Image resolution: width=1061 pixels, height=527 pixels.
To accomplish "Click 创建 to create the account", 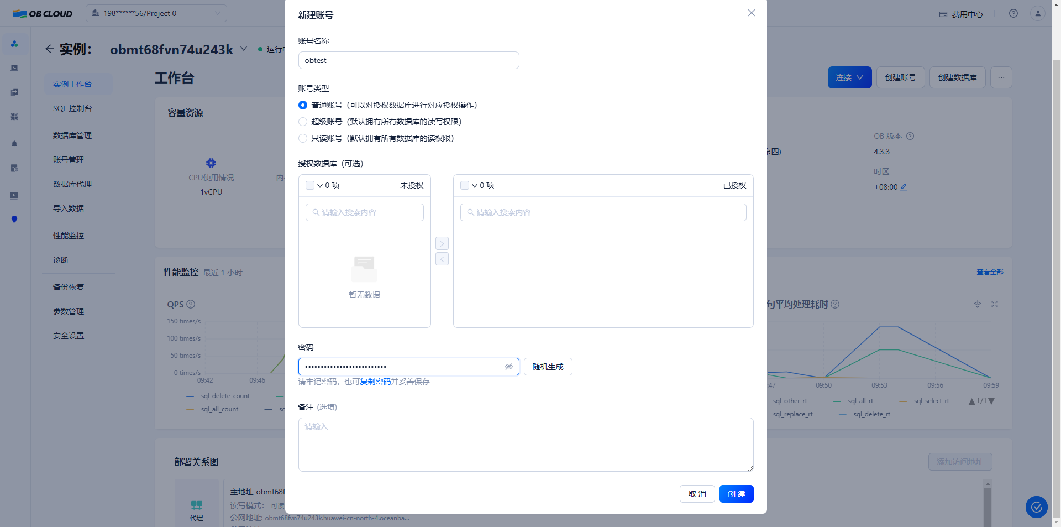I will click(736, 494).
